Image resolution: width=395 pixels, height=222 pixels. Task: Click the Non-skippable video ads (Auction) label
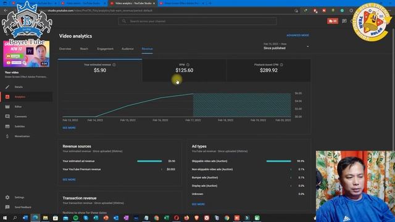pos(212,170)
